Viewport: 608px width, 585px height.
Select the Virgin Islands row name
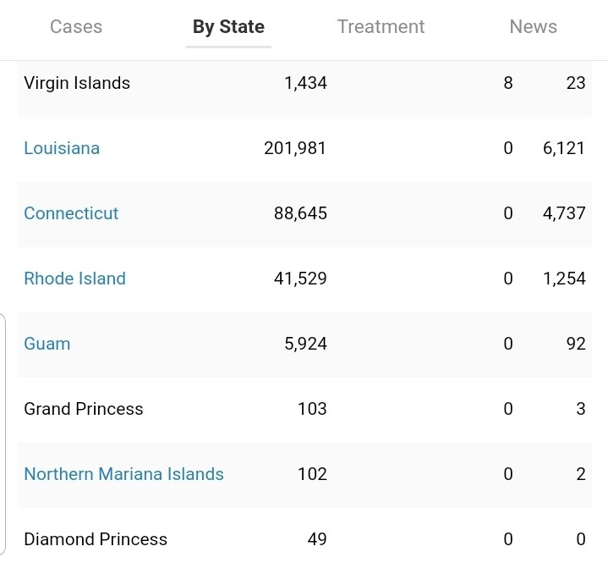coord(77,83)
